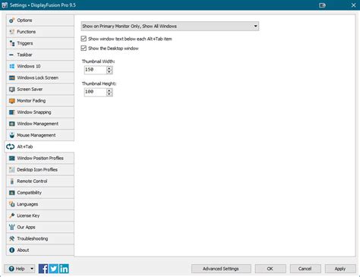Click the title bar icon left of the close button

[x=322, y=5]
